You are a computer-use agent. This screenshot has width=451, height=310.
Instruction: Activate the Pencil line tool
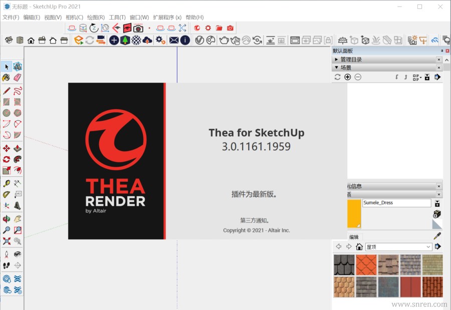(x=7, y=91)
